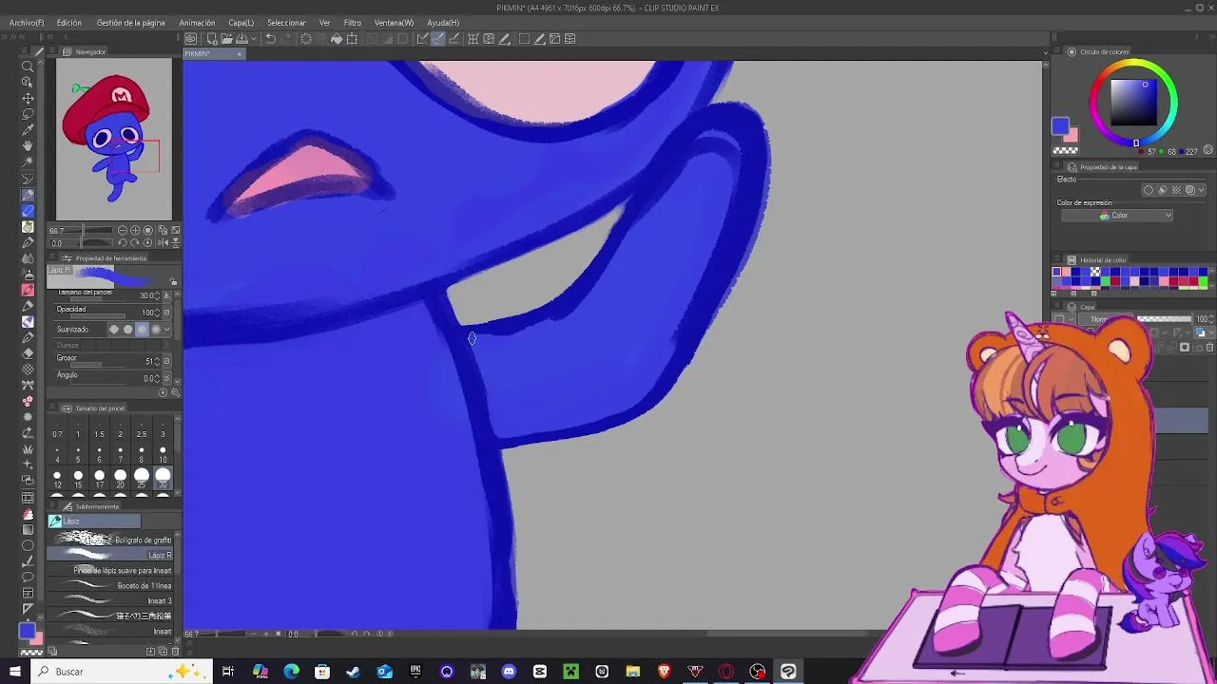Image resolution: width=1217 pixels, height=684 pixels.
Task: Open the Clip Studio launcher icon
Action: pyautogui.click(x=191, y=39)
